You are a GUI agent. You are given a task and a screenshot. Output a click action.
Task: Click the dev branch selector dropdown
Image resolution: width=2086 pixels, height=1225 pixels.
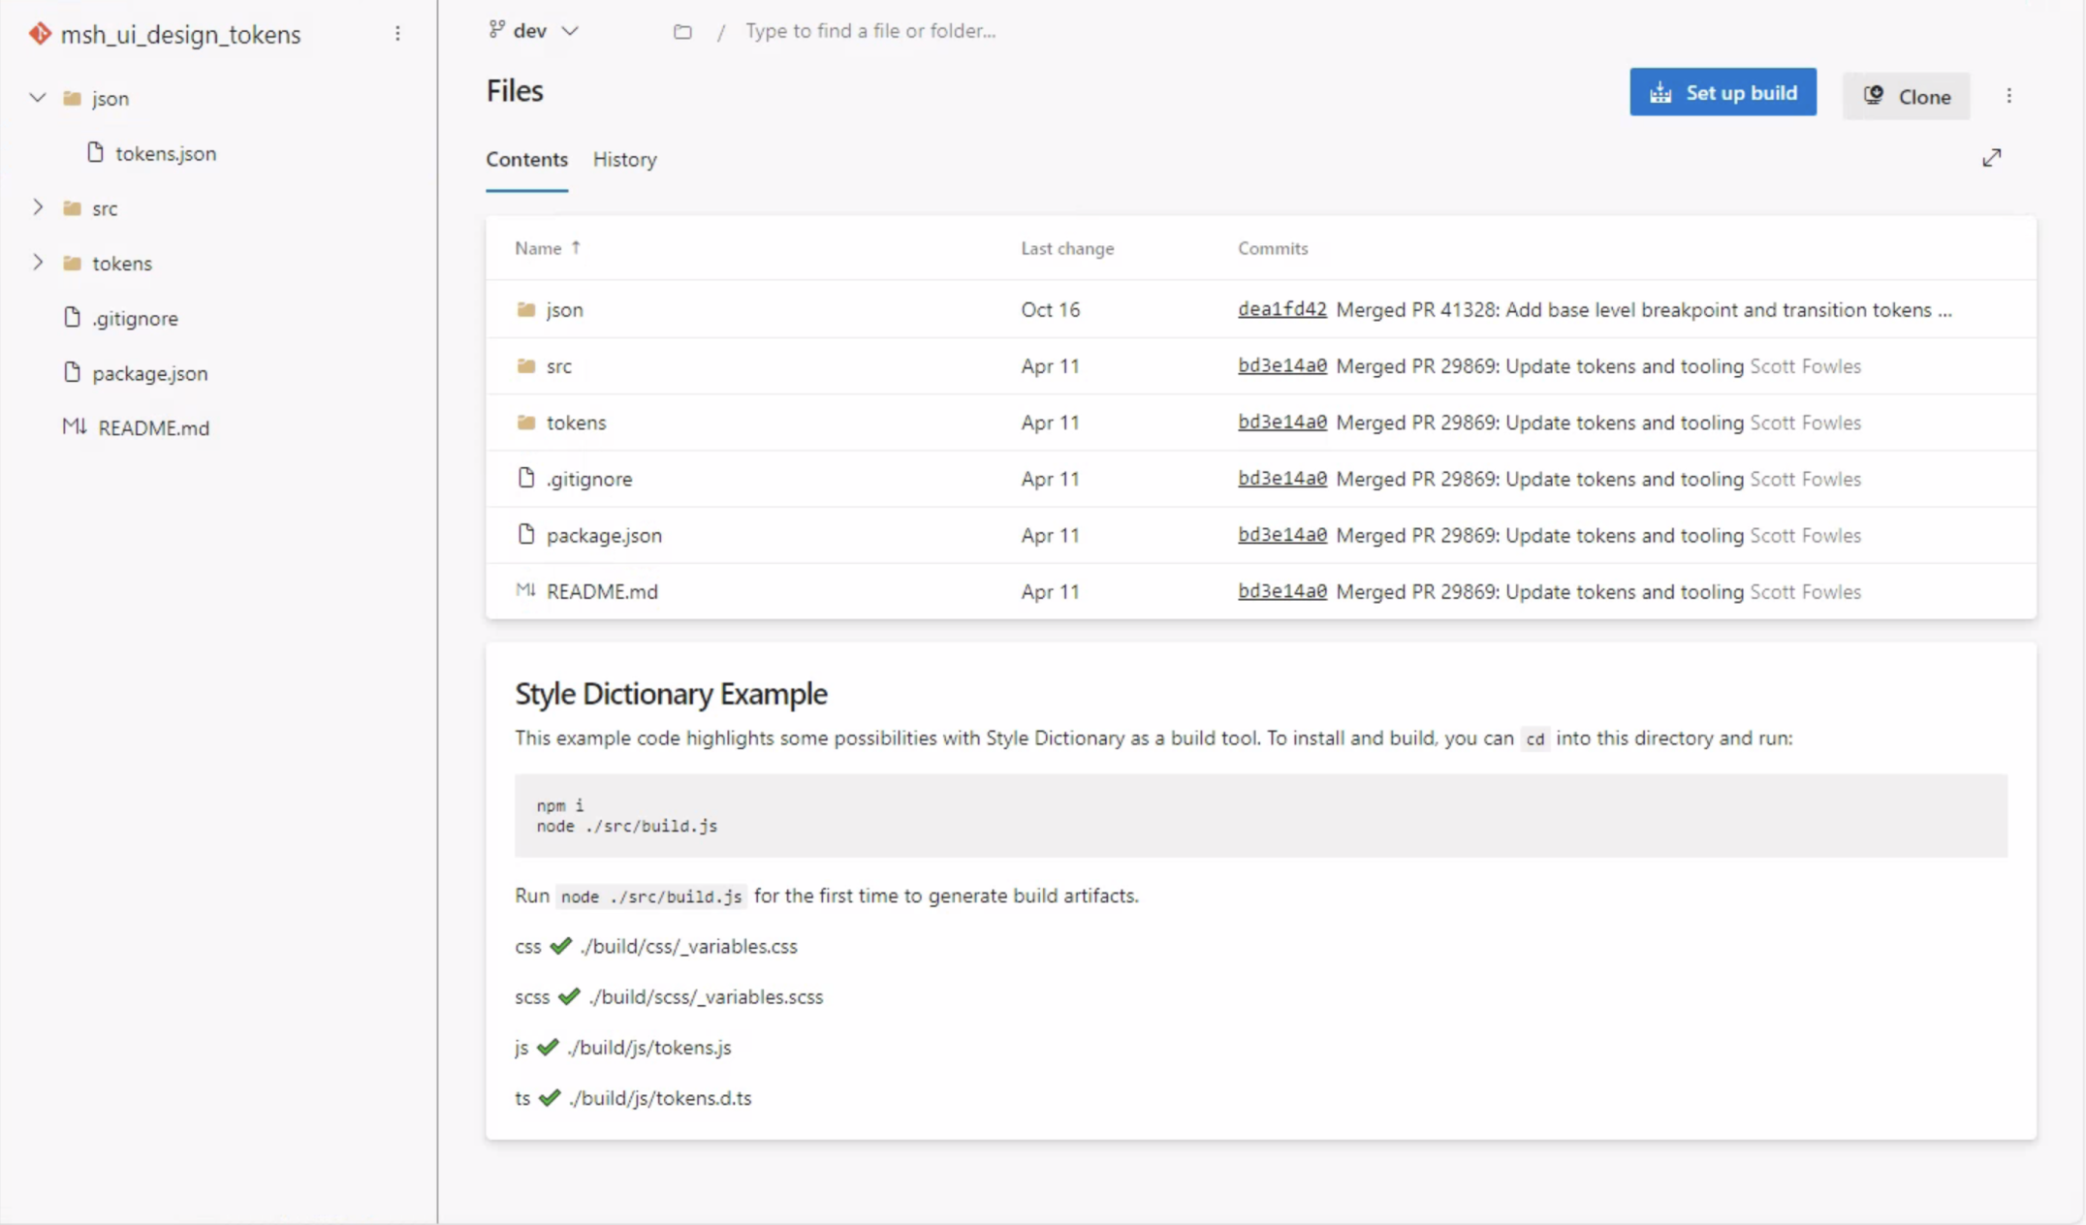(532, 31)
